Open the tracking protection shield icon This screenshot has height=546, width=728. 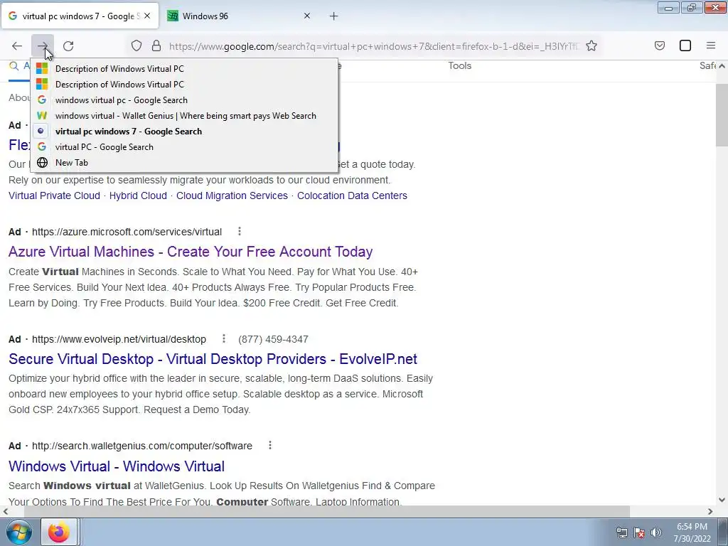click(x=136, y=45)
